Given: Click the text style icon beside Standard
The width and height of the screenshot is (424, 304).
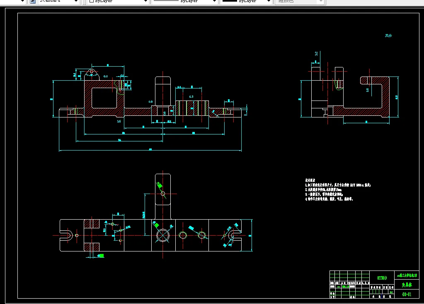Looking at the screenshot, I should click(x=33, y=1).
